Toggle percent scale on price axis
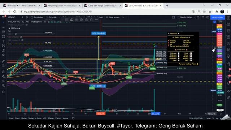Image resolution: width=231 pixels, height=130 pixels. click(x=213, y=118)
